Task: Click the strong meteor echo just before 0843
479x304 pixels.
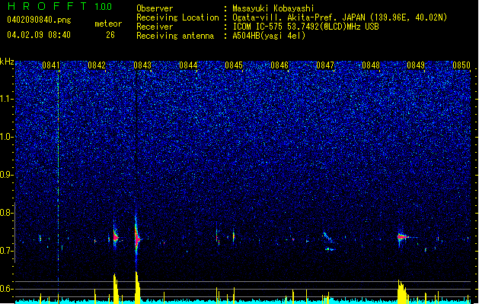Action: [116, 236]
